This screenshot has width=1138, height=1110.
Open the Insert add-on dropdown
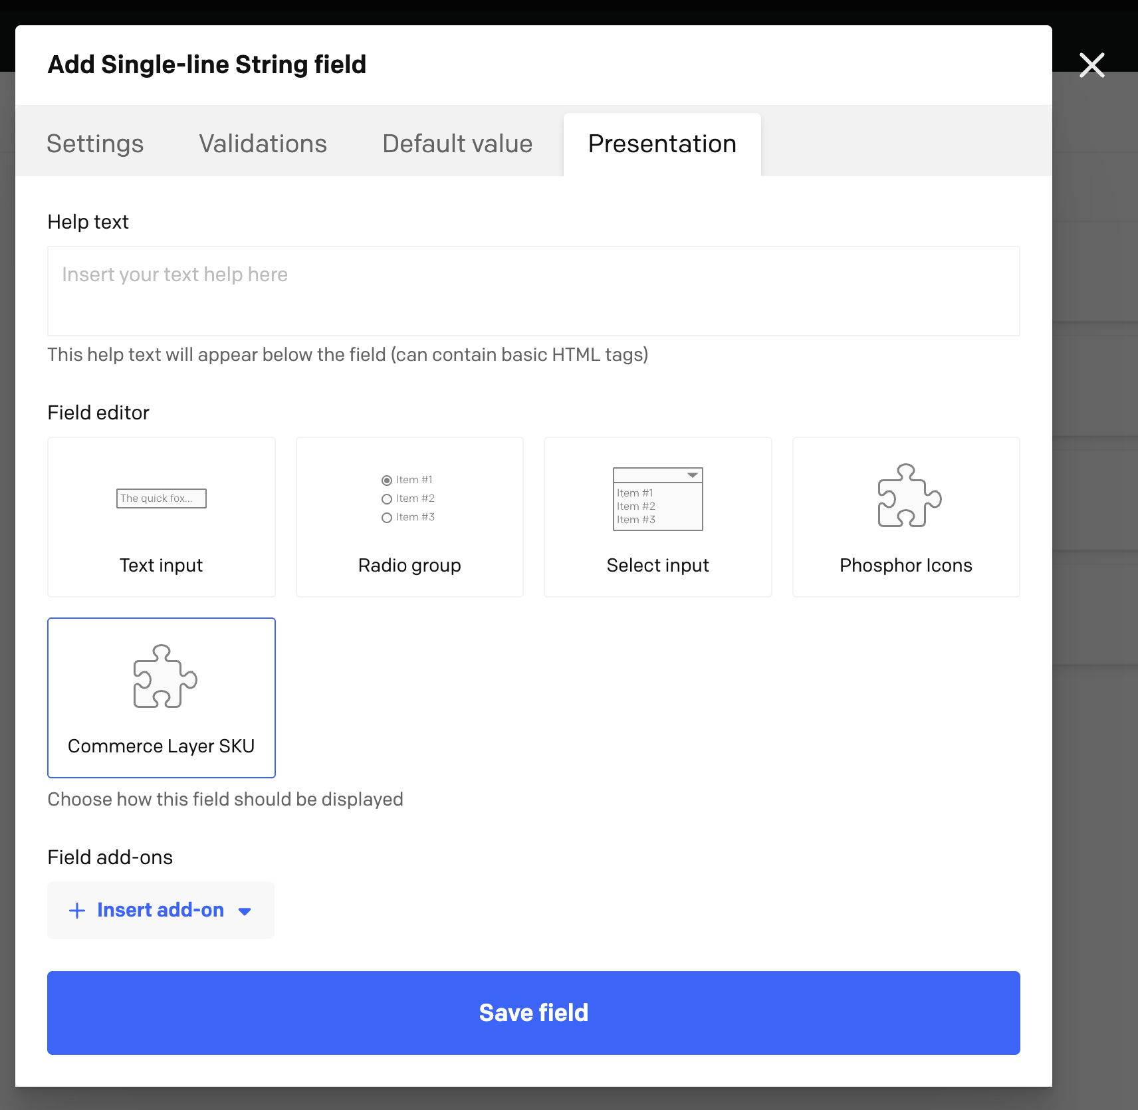(161, 910)
